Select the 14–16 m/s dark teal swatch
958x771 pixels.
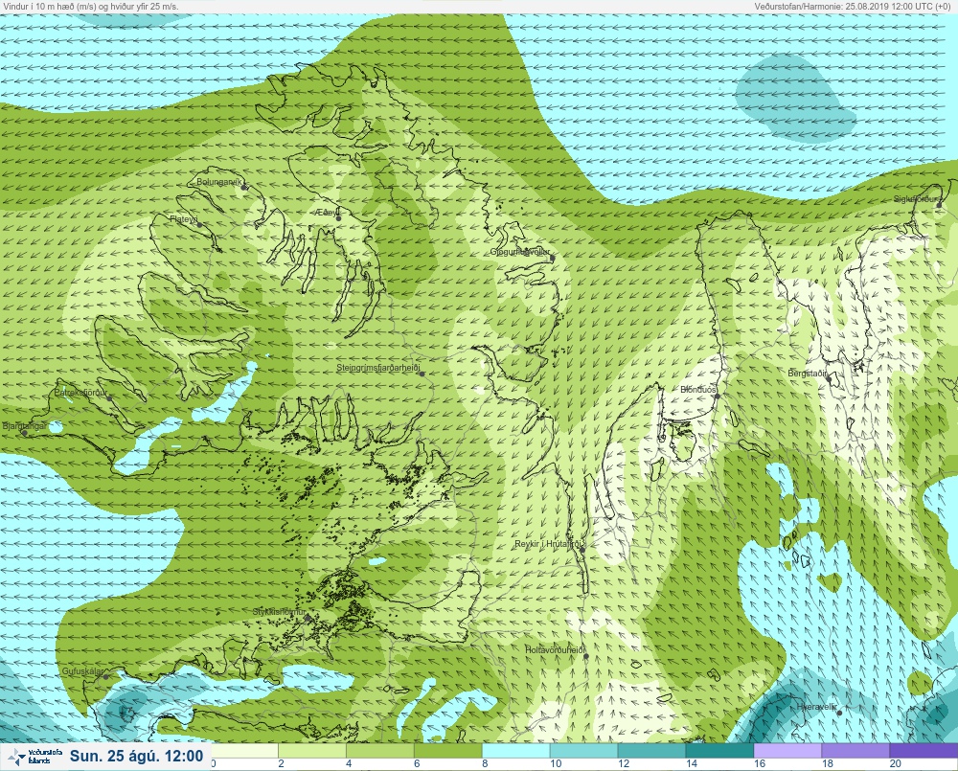[x=719, y=751]
